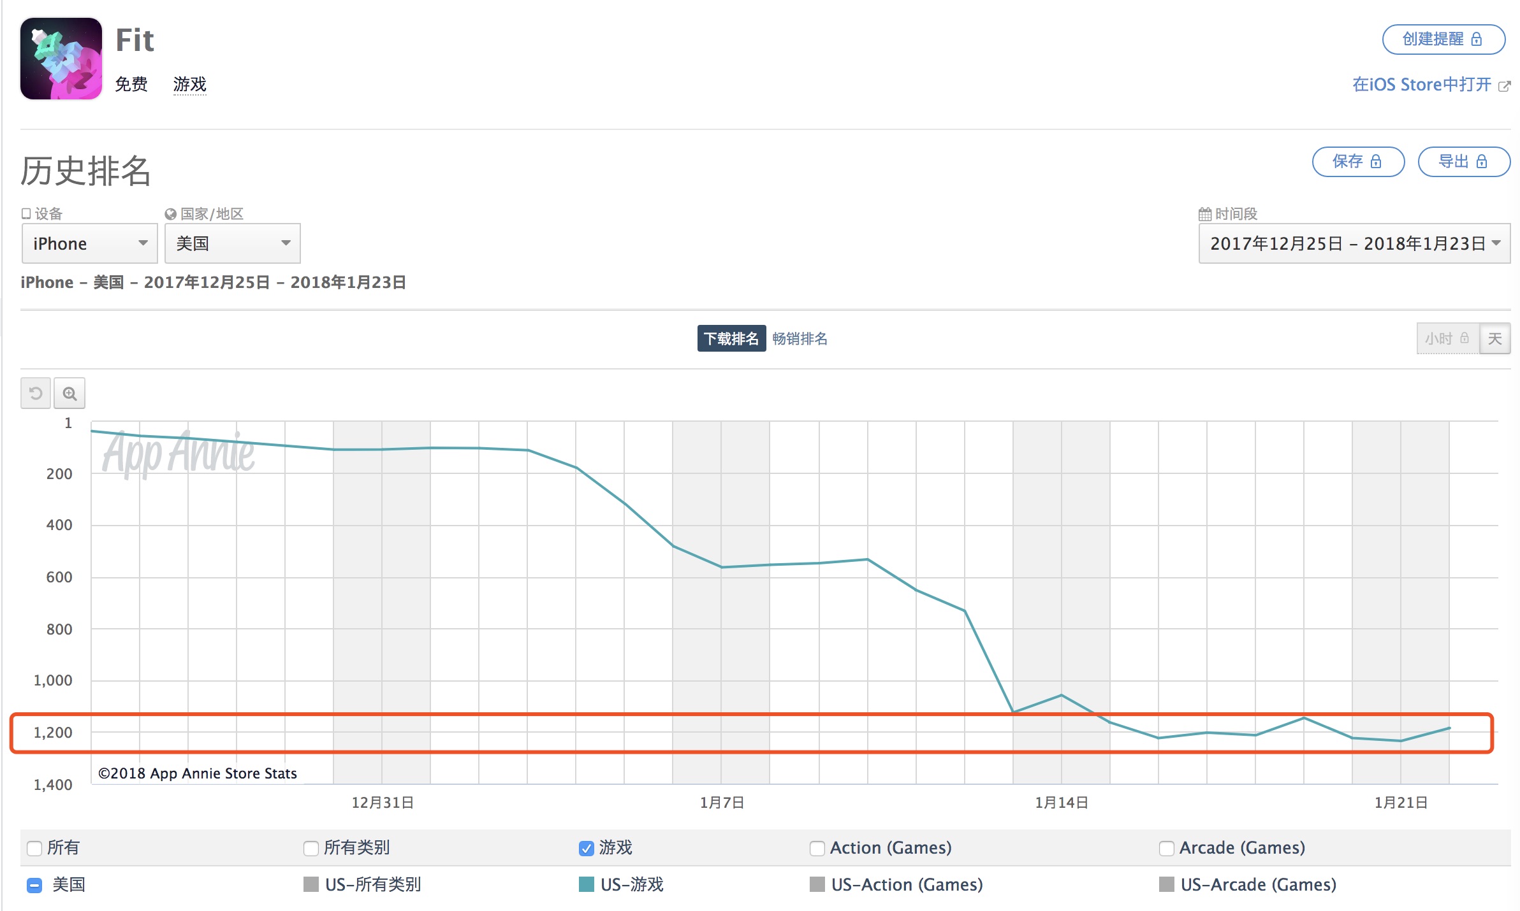Click the magnifier zoom-in chart icon
Screen dimensions: 1520x911
point(69,393)
